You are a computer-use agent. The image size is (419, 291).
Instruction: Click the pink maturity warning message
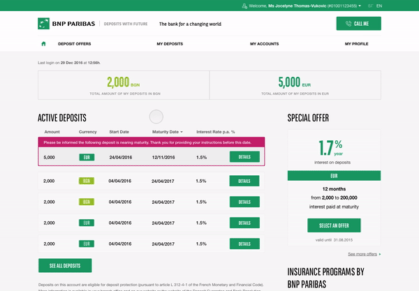pos(152,142)
